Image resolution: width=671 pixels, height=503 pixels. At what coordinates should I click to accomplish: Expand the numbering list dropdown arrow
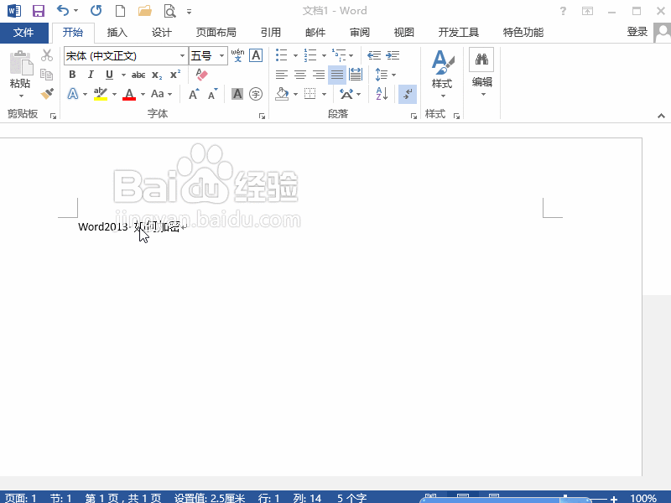324,55
